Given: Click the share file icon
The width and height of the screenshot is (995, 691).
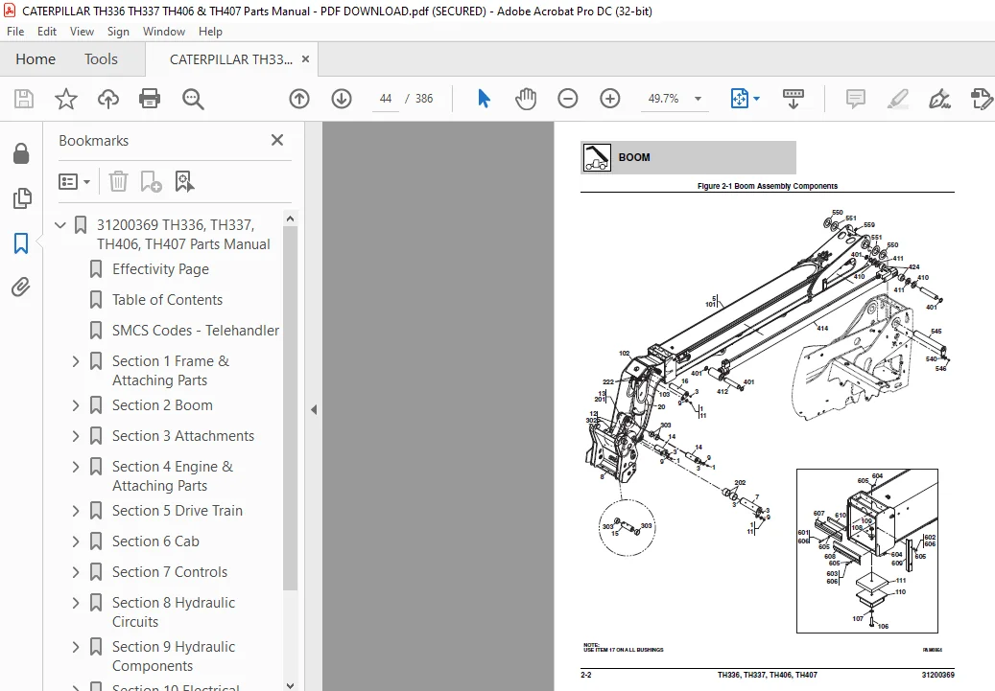Looking at the screenshot, I should (981, 99).
